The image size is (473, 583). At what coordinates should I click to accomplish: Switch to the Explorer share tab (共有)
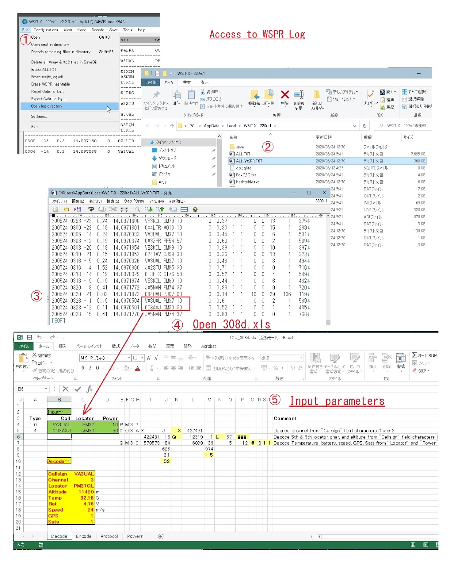[x=187, y=82]
